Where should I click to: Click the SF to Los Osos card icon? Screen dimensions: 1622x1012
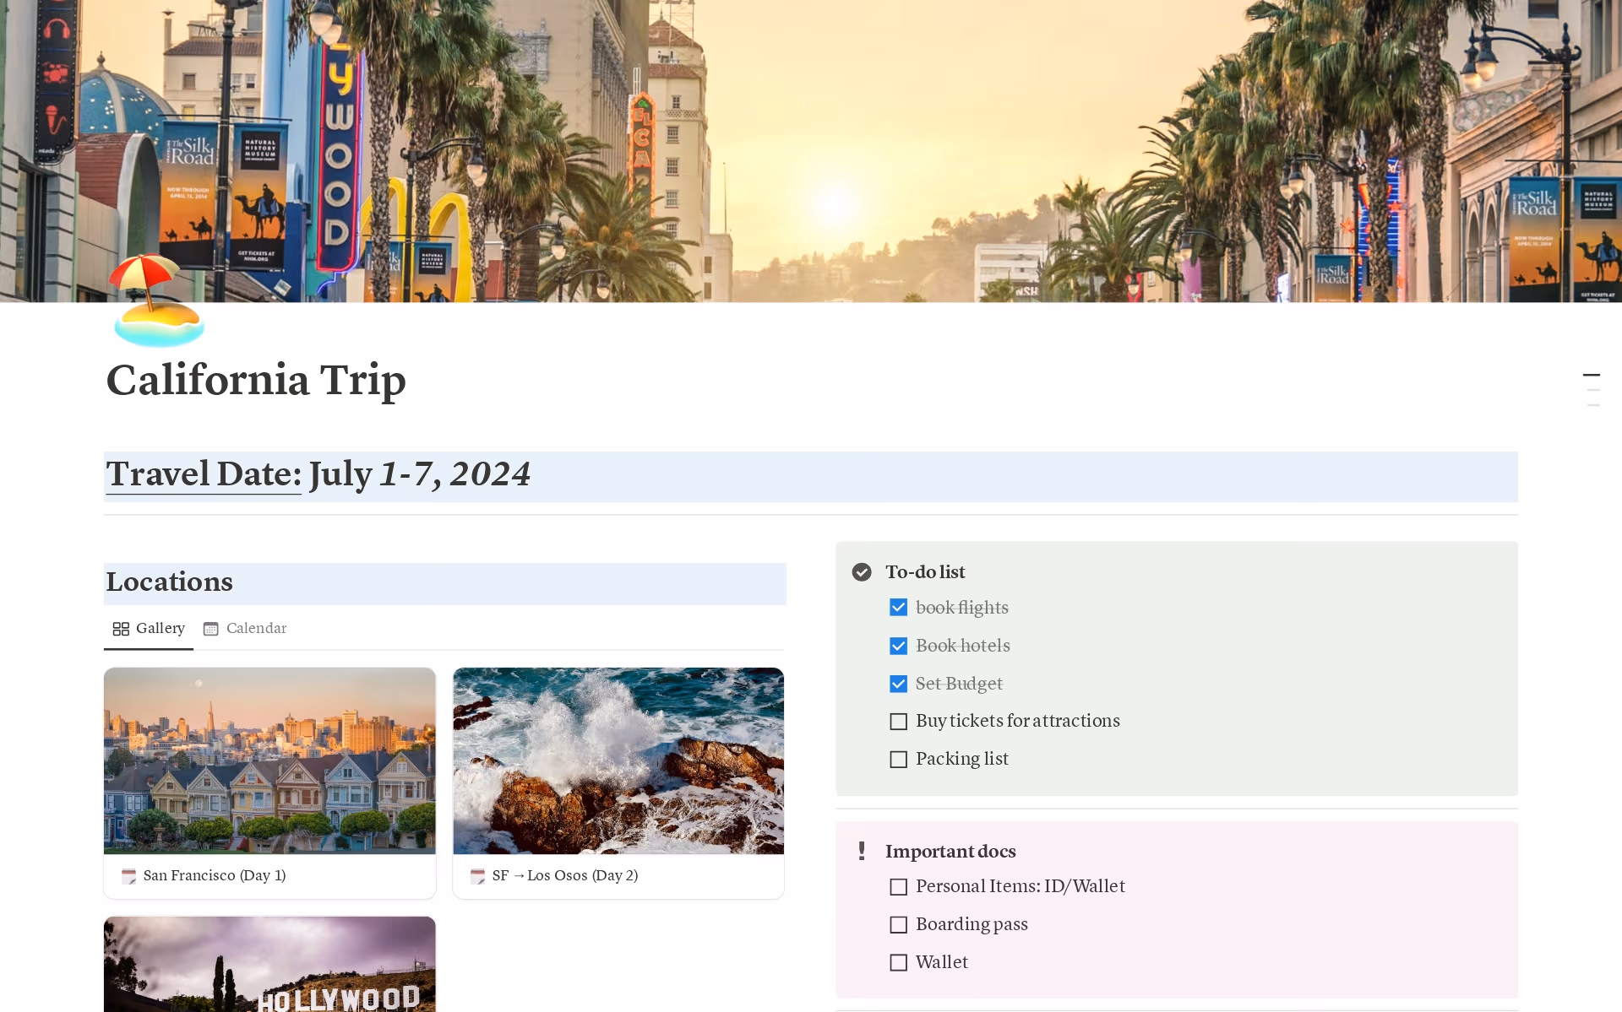click(x=477, y=876)
